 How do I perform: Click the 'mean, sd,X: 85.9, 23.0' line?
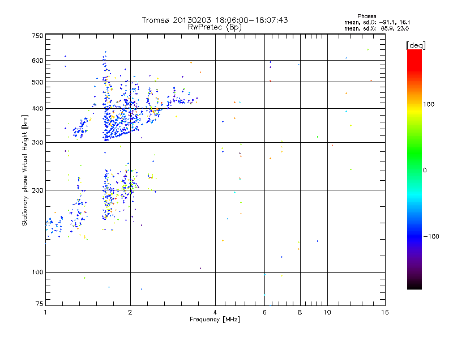click(376, 28)
